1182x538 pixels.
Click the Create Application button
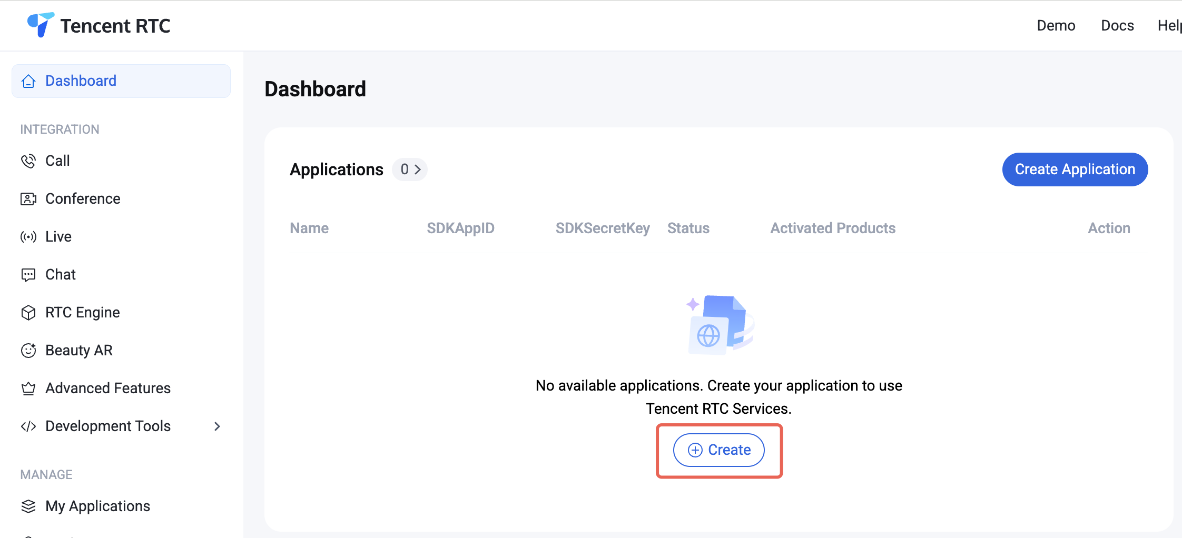1075,170
